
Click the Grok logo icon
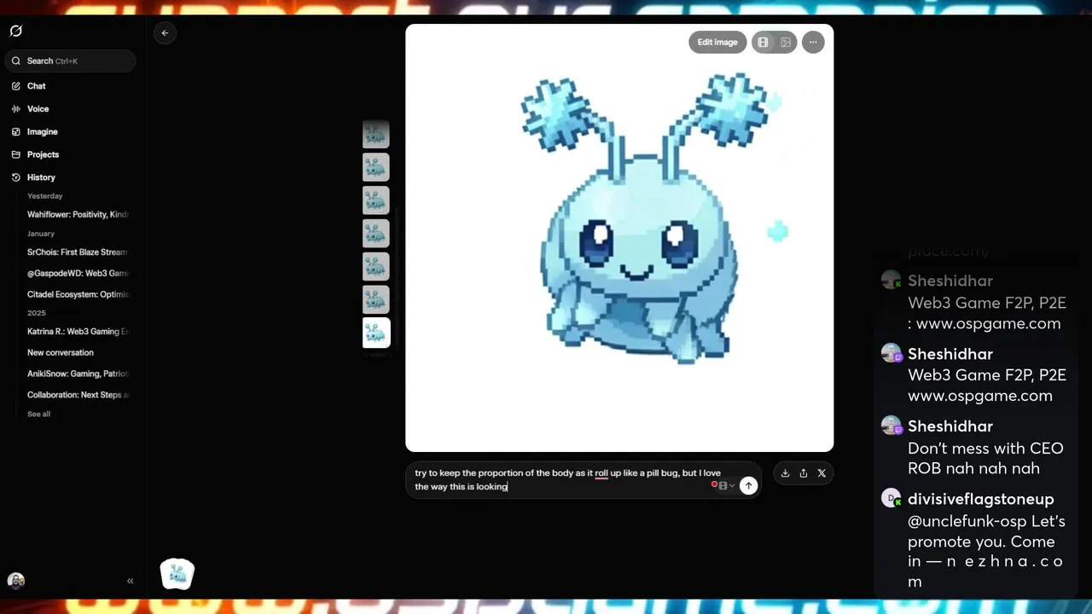click(x=16, y=31)
